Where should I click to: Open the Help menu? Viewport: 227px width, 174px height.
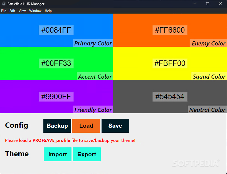(x=48, y=11)
